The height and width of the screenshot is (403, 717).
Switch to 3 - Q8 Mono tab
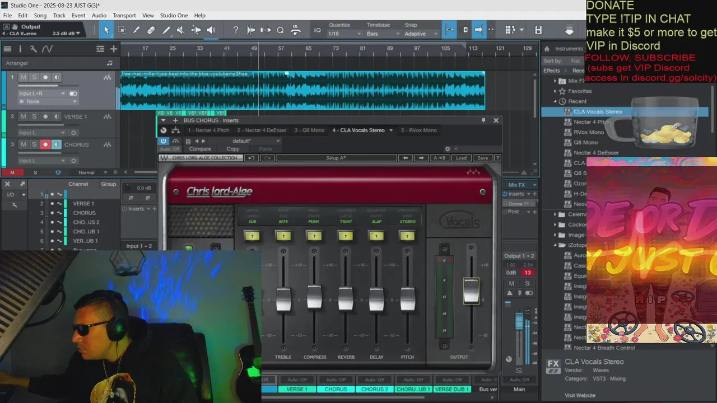pos(309,130)
